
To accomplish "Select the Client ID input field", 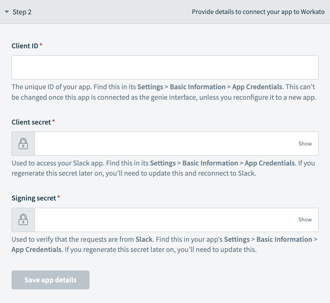I will point(165,67).
